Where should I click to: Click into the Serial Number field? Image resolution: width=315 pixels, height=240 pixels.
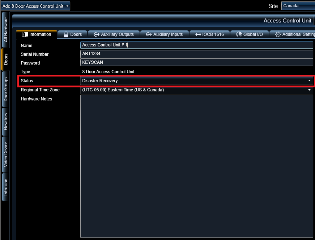click(x=196, y=54)
